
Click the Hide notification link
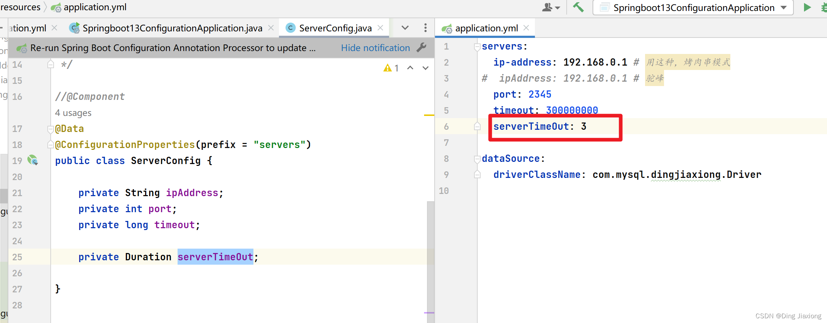click(x=375, y=48)
